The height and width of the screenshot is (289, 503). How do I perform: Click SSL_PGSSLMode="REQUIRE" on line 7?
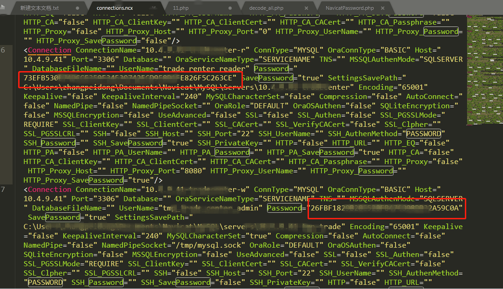pos(74,264)
